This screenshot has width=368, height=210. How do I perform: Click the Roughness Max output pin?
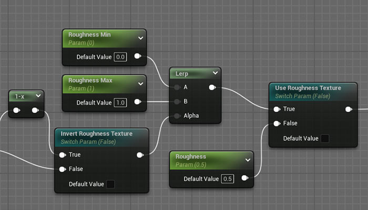pyautogui.click(x=138, y=102)
